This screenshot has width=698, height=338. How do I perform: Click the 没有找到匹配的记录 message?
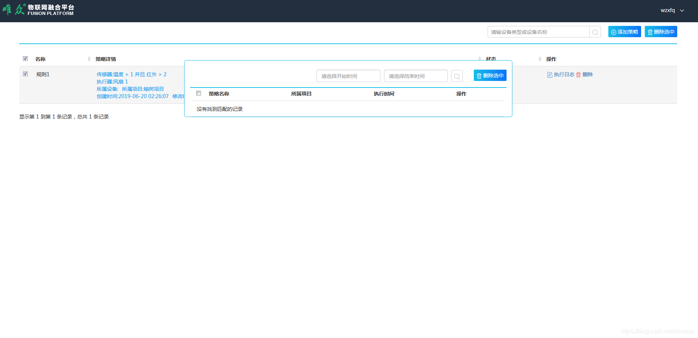tap(220, 109)
